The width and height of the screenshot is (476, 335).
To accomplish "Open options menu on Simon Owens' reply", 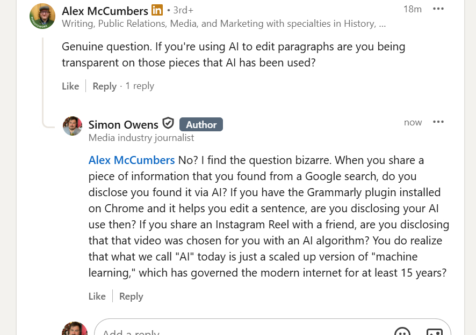I will 438,122.
